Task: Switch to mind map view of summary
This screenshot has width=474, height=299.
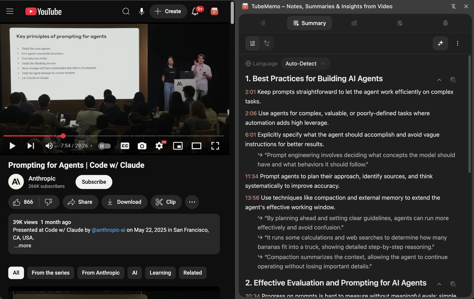Action: (x=267, y=43)
